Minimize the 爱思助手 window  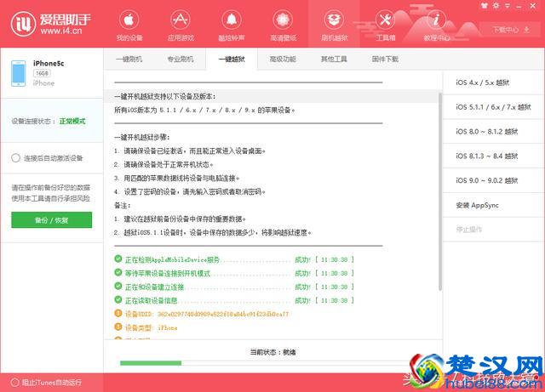(x=519, y=6)
